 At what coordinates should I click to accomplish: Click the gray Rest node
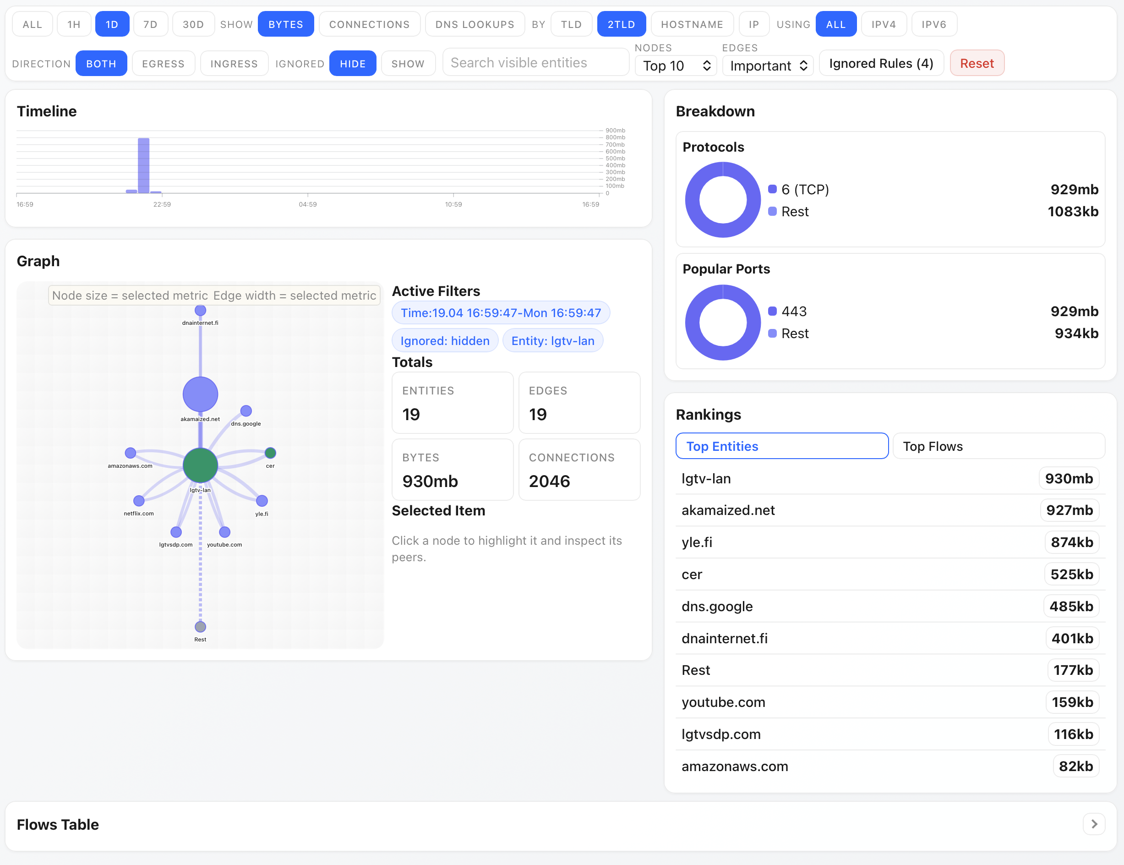(x=200, y=627)
